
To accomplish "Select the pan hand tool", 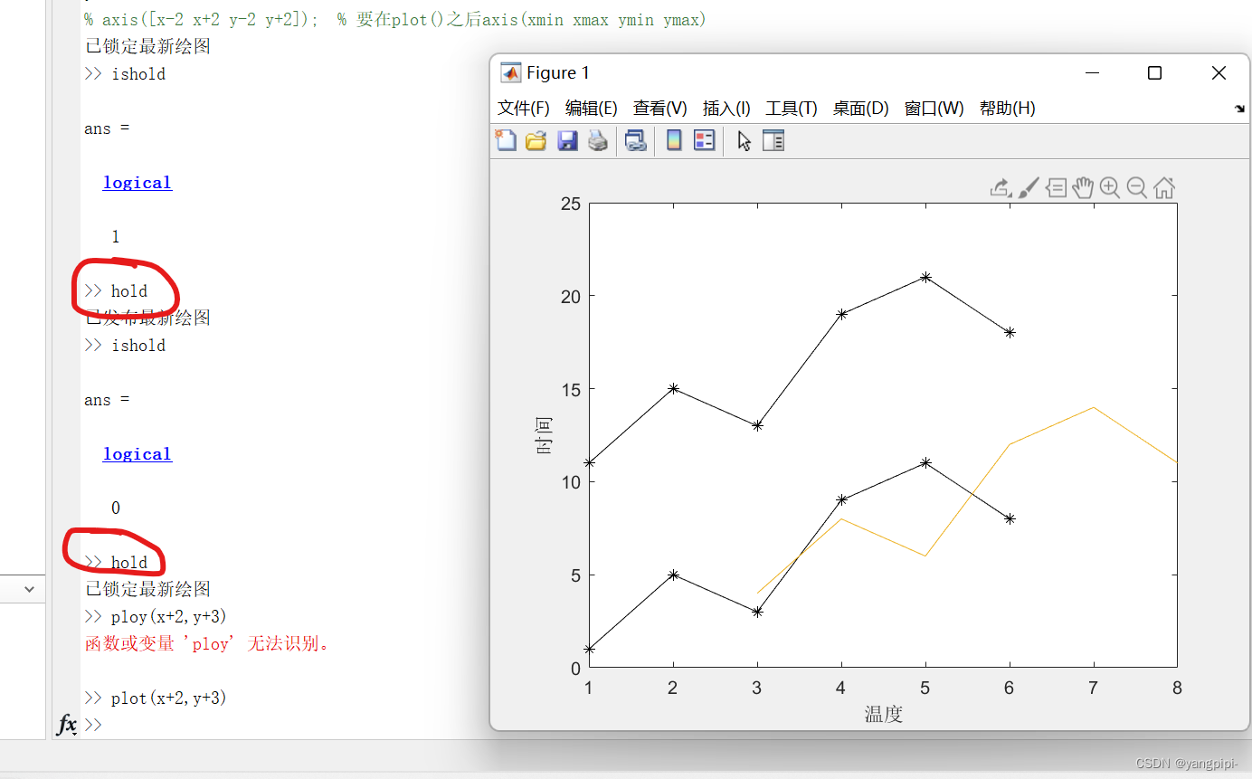I will (1083, 187).
